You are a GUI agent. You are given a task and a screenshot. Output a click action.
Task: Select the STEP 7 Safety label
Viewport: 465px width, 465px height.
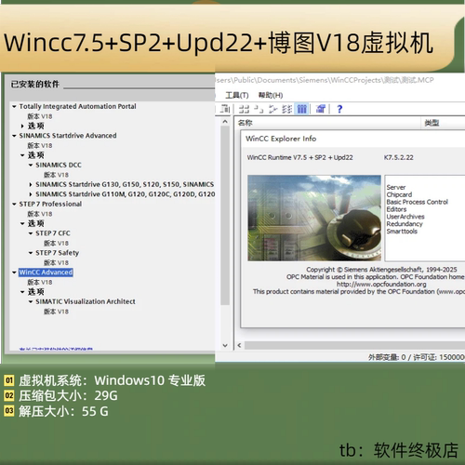(x=57, y=253)
